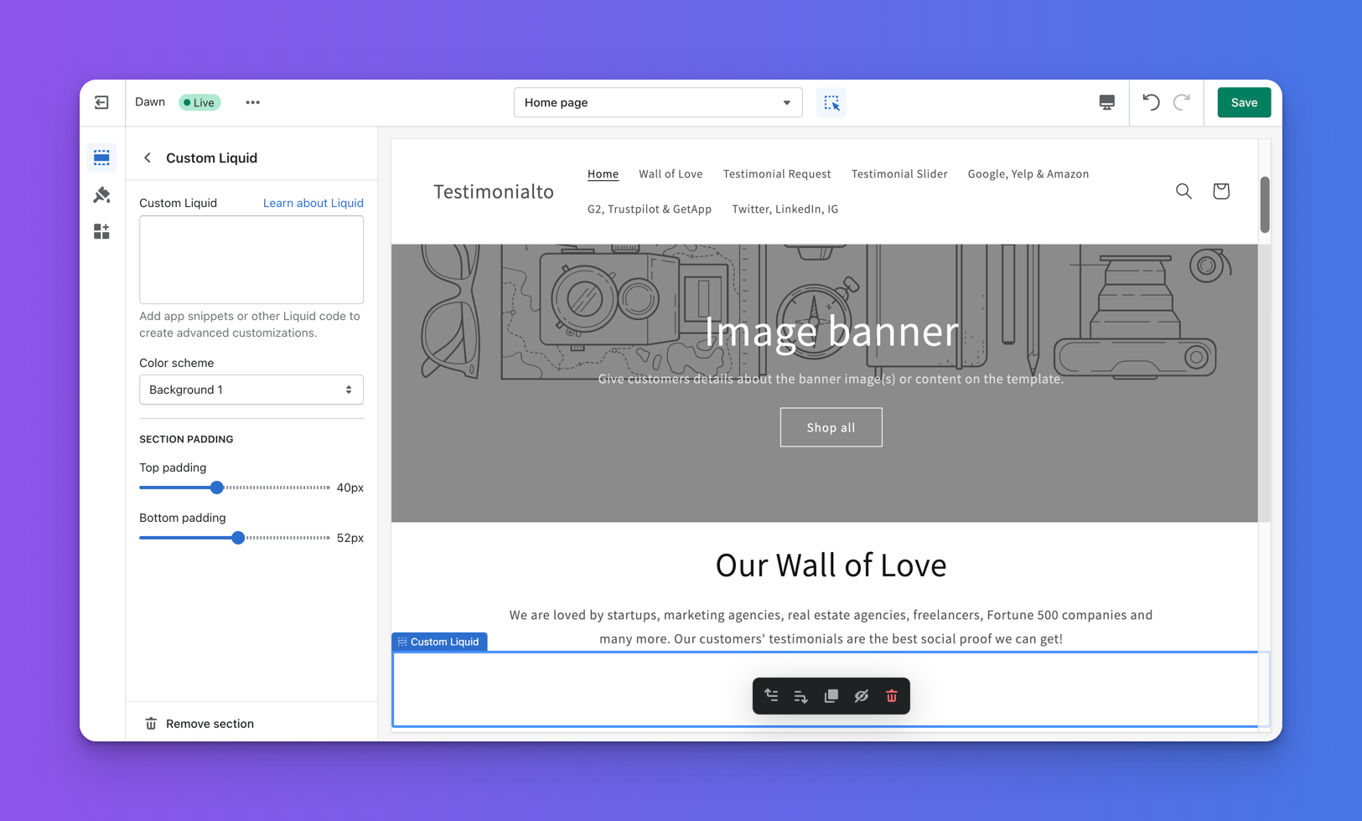
Task: Click the Redo arrow in the toolbar
Action: 1182,102
